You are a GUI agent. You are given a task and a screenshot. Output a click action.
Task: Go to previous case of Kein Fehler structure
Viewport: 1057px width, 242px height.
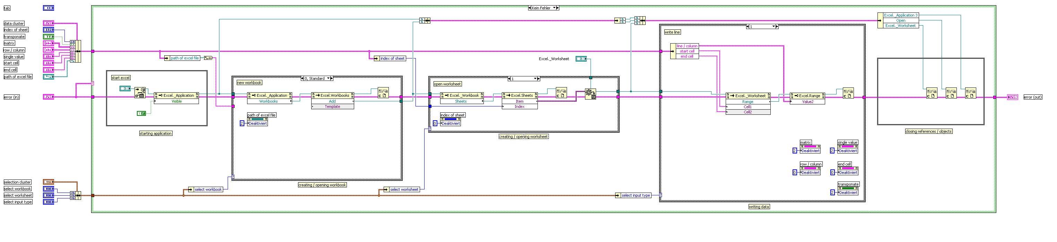(530, 8)
